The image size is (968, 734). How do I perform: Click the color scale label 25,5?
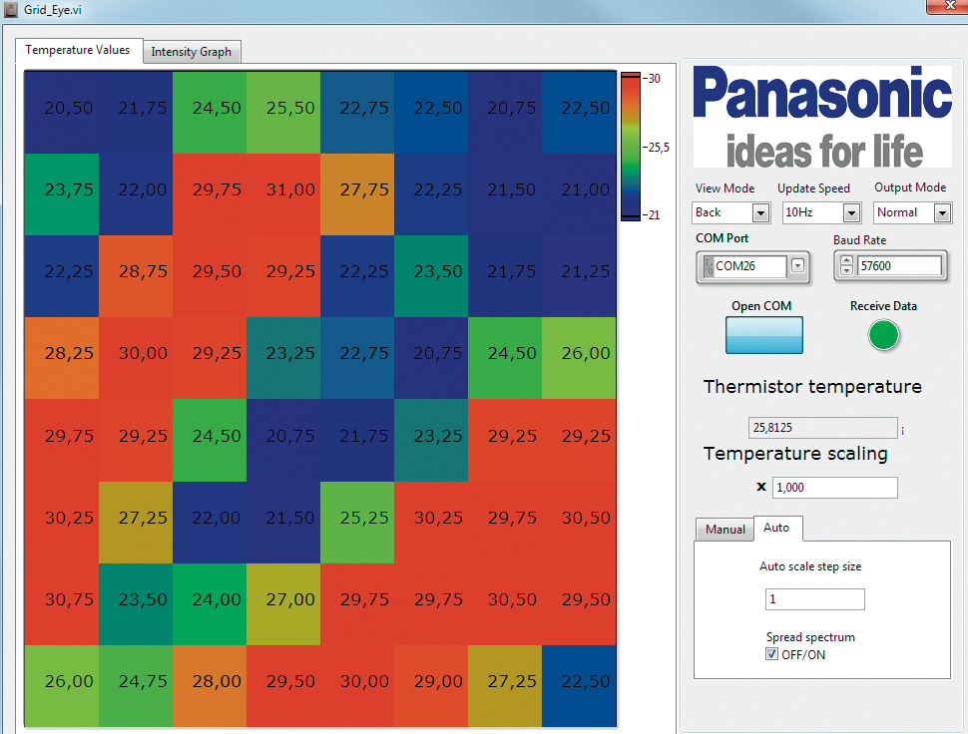pyautogui.click(x=659, y=147)
